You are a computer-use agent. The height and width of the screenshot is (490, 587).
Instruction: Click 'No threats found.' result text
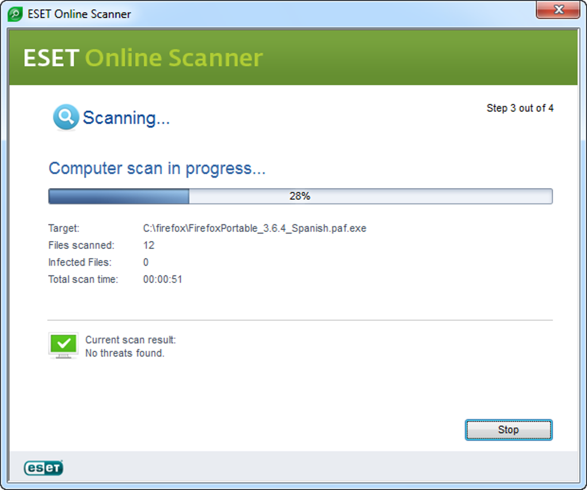pos(125,353)
